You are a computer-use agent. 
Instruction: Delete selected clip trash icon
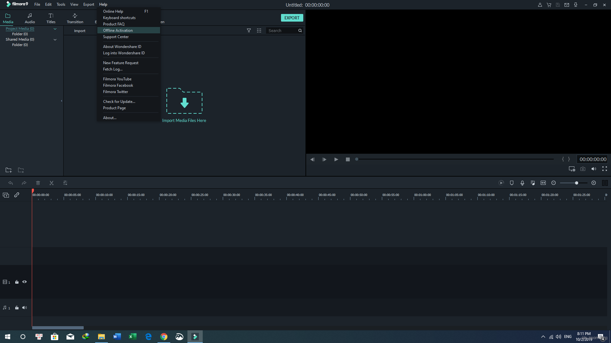click(38, 183)
